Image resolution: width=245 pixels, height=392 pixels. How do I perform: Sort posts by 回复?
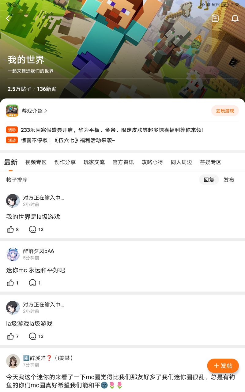tap(209, 180)
